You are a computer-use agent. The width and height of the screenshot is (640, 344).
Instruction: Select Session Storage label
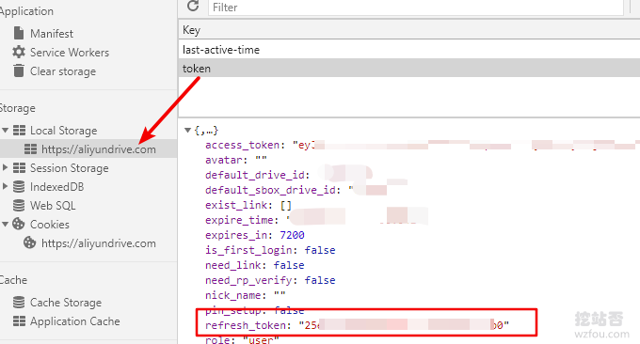point(70,168)
